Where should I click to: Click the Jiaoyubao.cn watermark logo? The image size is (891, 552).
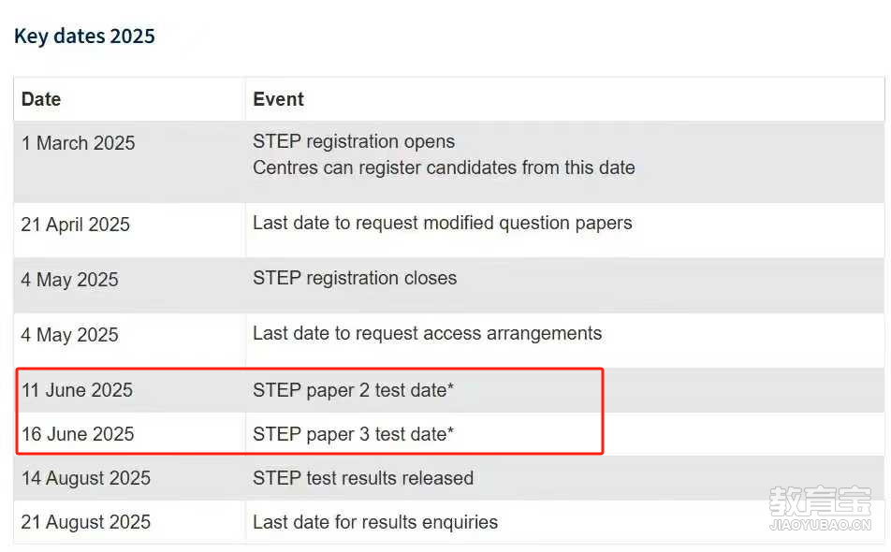click(x=821, y=509)
